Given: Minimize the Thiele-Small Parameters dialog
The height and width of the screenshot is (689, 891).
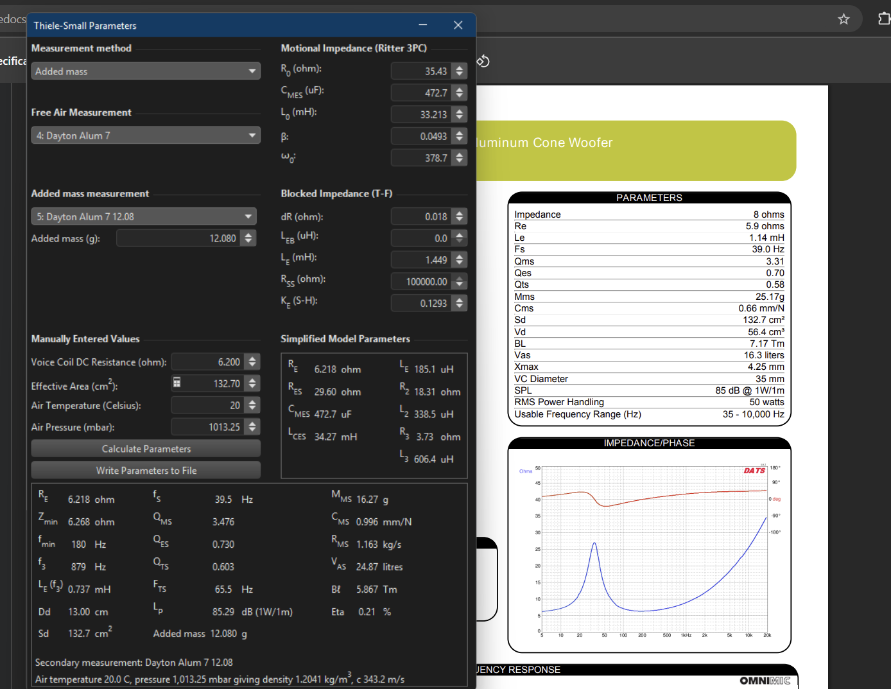Looking at the screenshot, I should (x=422, y=25).
